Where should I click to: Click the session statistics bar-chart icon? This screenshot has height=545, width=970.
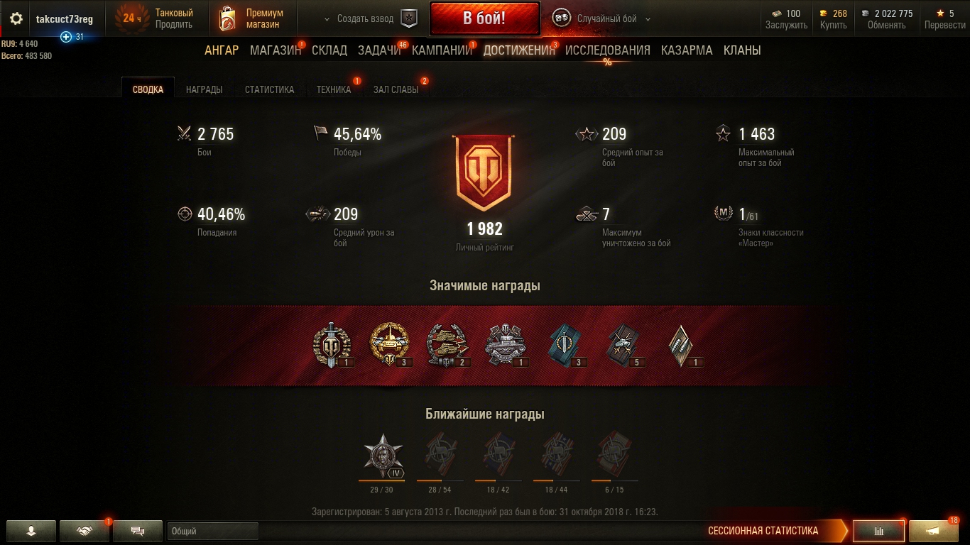878,531
